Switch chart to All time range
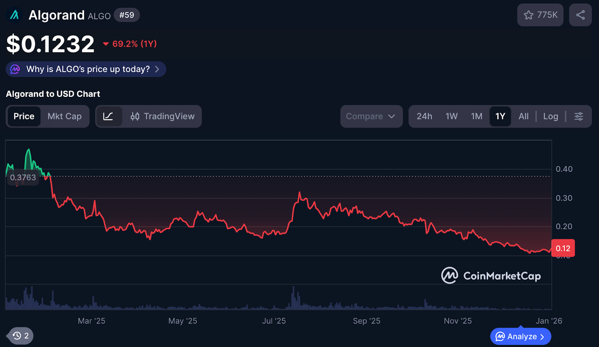This screenshot has width=599, height=347. click(523, 116)
